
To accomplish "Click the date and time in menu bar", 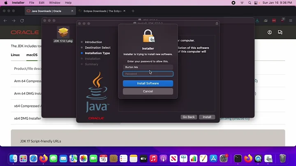I will (277, 2).
